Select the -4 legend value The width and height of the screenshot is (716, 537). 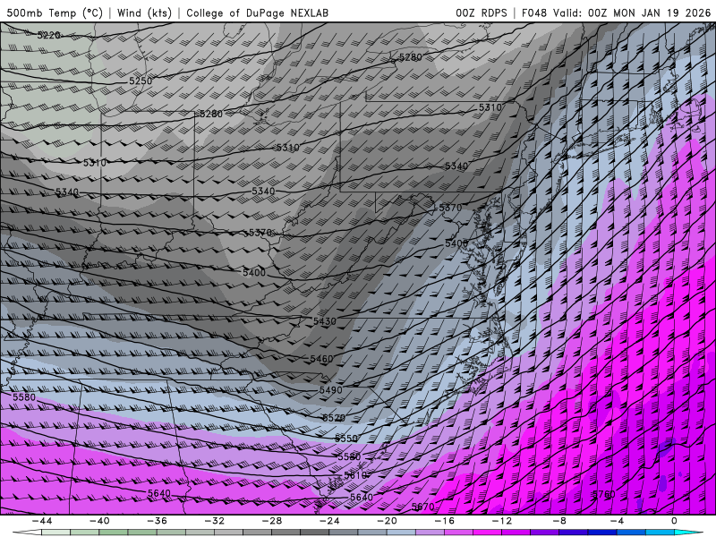[617, 521]
